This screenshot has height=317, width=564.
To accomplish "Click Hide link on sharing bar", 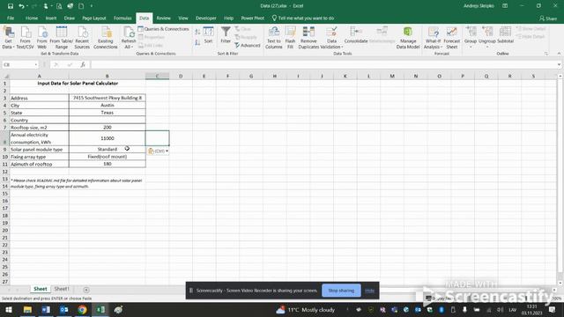I will point(370,291).
